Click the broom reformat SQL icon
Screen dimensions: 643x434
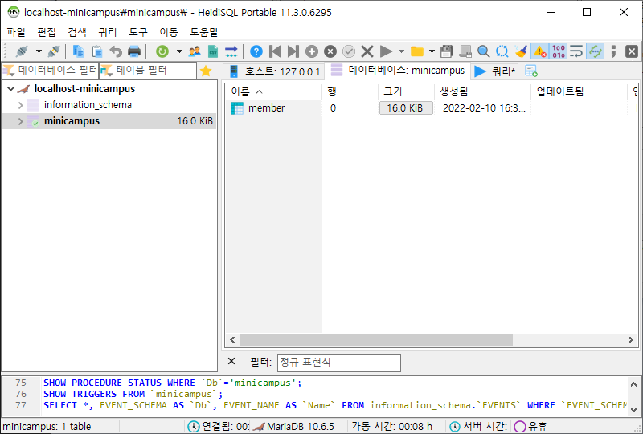[521, 51]
